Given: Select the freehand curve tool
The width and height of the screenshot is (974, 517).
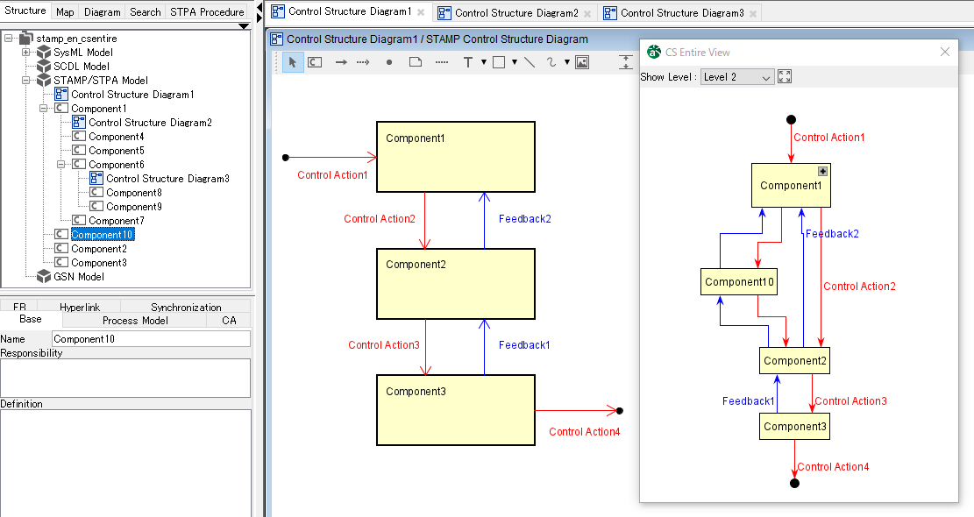Looking at the screenshot, I should point(551,62).
